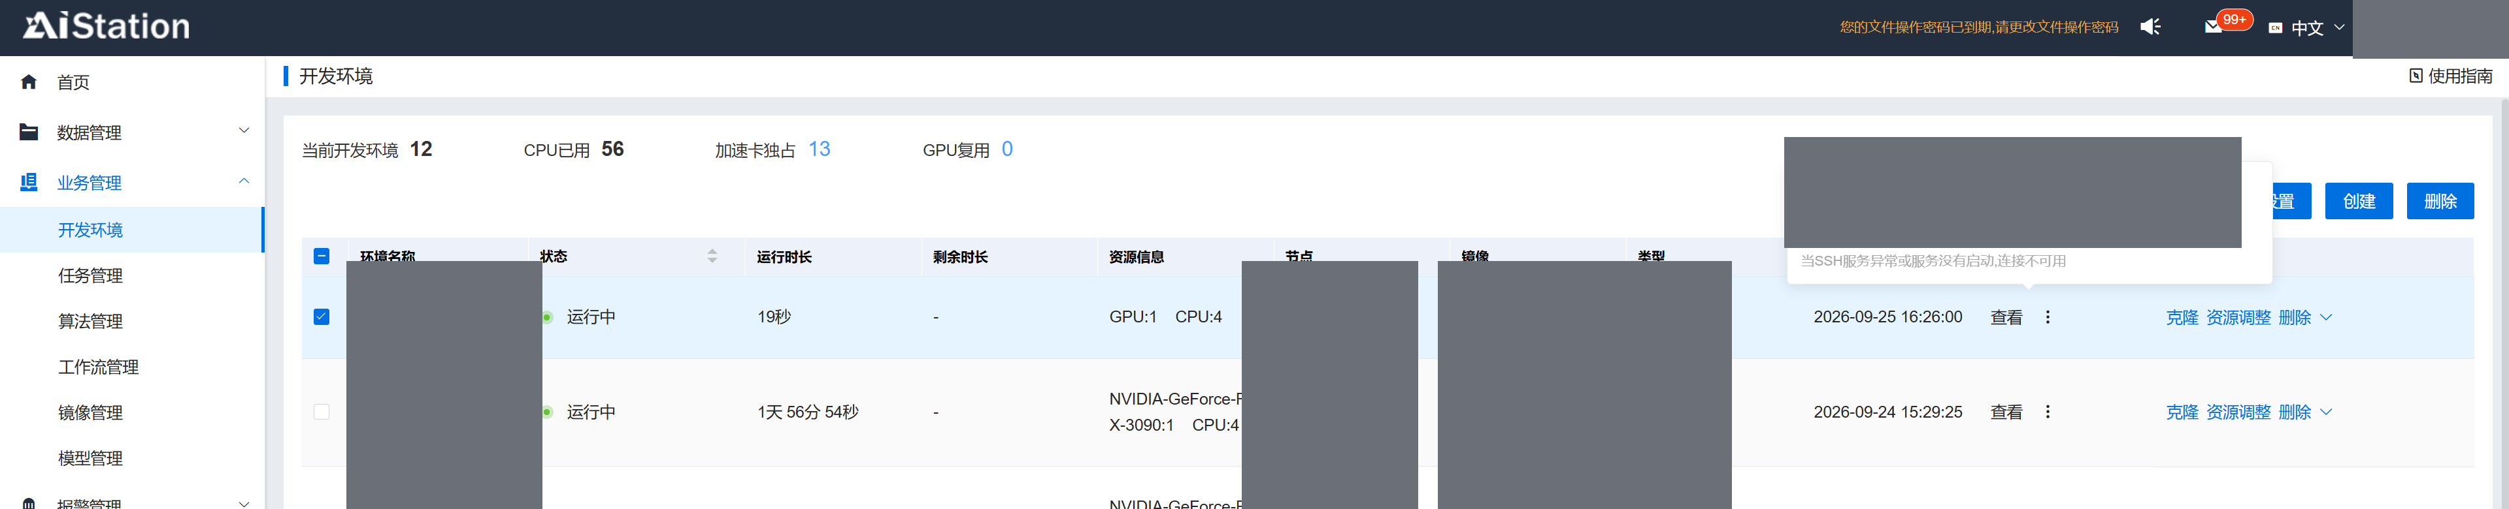Open the three-dot menu in the 1天 56分 row
Viewport: 2509px width, 509px height.
(x=2048, y=412)
